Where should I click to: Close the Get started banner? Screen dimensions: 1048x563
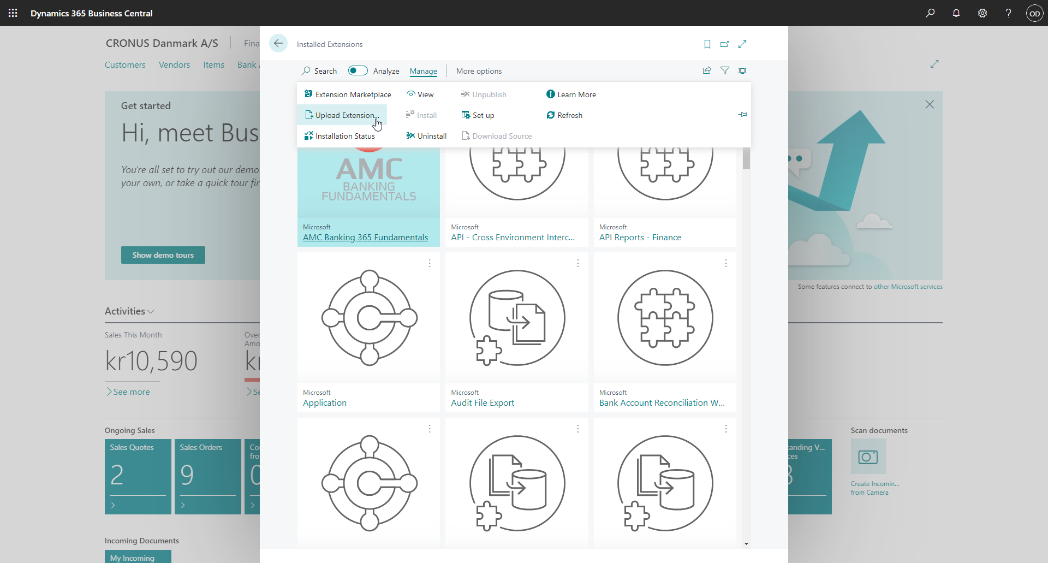(x=930, y=104)
